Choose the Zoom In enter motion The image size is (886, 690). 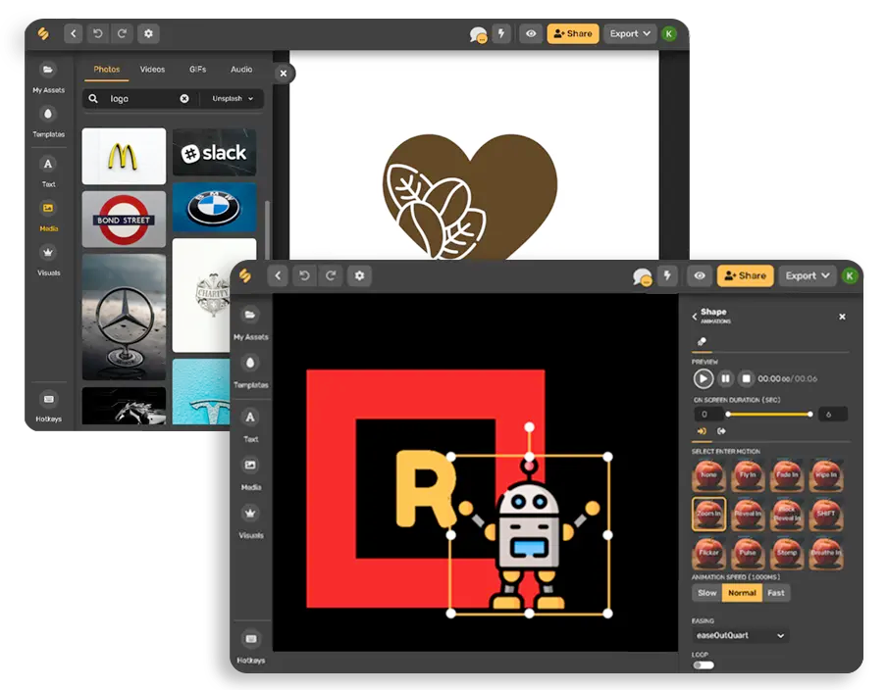708,514
